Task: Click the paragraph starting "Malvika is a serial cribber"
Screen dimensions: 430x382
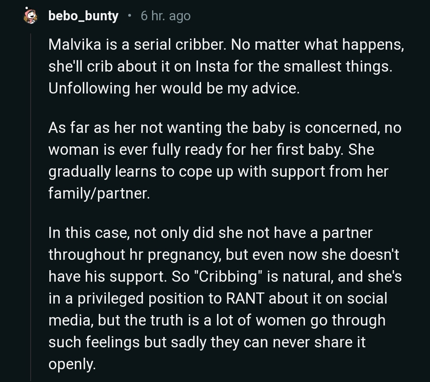Action: pyautogui.click(x=226, y=67)
